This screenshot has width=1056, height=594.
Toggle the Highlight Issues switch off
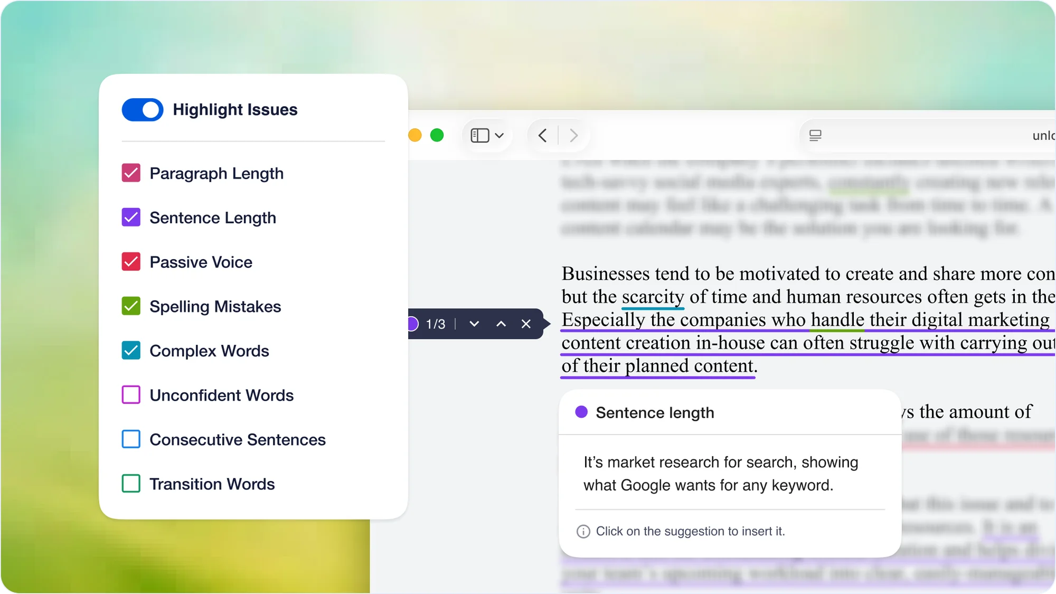click(x=143, y=110)
